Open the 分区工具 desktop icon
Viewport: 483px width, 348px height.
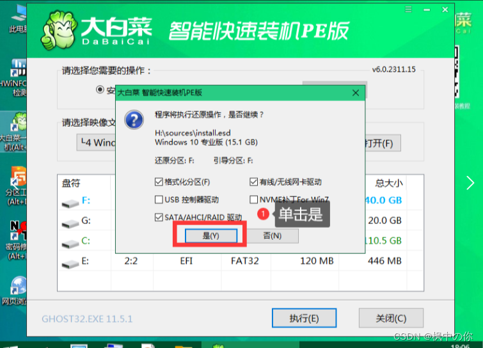(17, 186)
